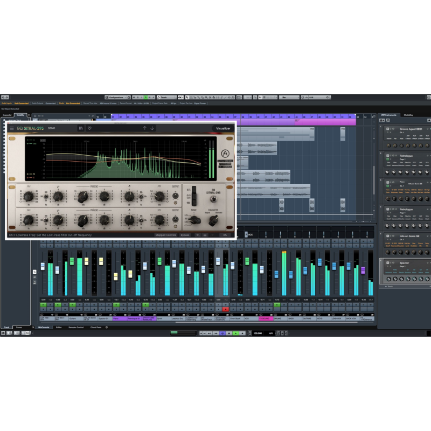The width and height of the screenshot is (431, 431).
Task: Toggle channel 1 power button under Output knob
Action: tap(176, 203)
